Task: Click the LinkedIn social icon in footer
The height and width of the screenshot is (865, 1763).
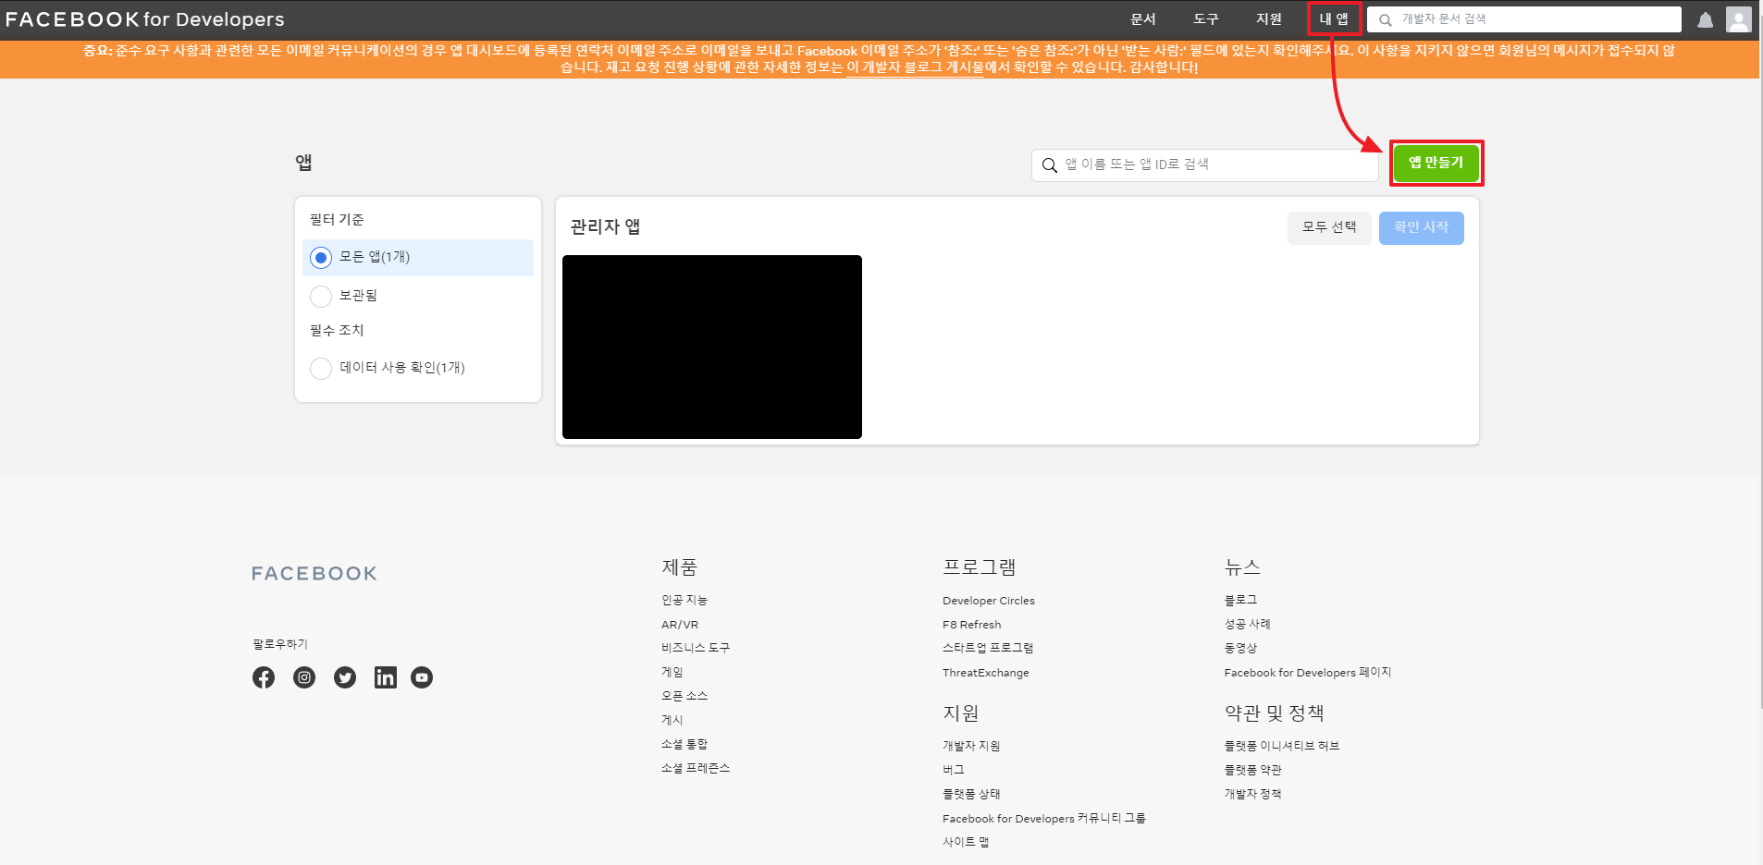Action: [x=386, y=677]
